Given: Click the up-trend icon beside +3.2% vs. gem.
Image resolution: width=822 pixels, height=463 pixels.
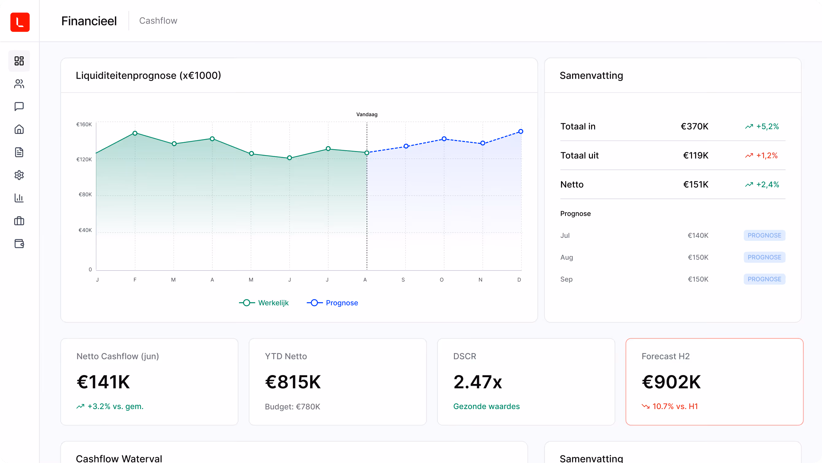Looking at the screenshot, I should [x=80, y=407].
